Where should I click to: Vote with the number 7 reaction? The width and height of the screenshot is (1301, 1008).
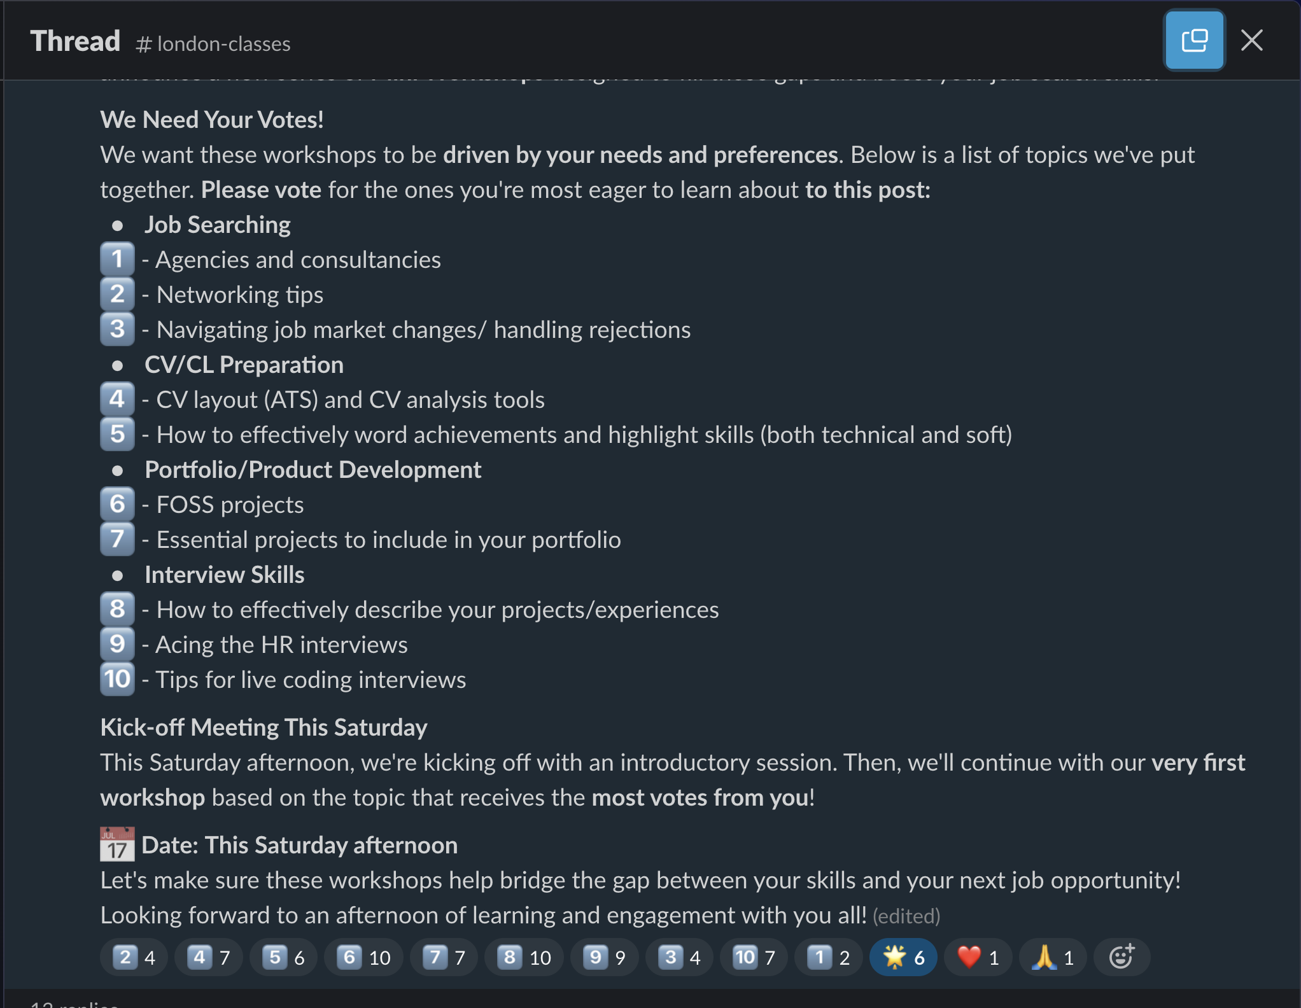click(x=444, y=956)
